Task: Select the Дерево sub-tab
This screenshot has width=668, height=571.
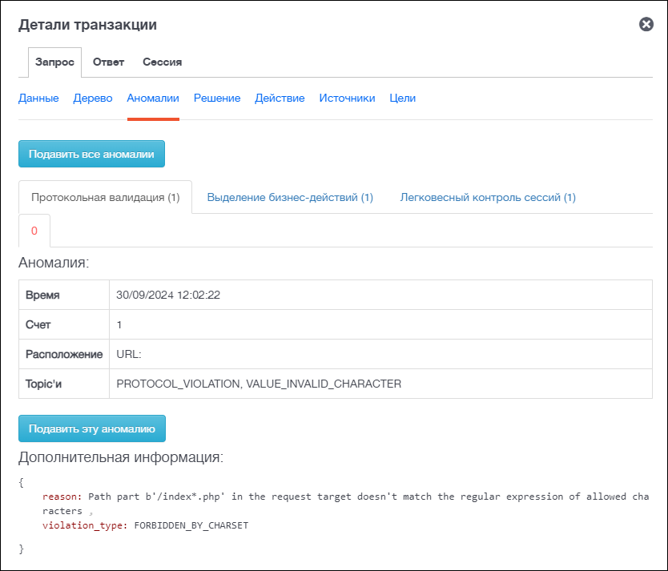Action: [x=93, y=98]
